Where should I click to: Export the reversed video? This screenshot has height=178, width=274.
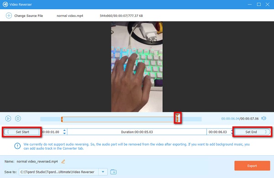click(x=252, y=166)
